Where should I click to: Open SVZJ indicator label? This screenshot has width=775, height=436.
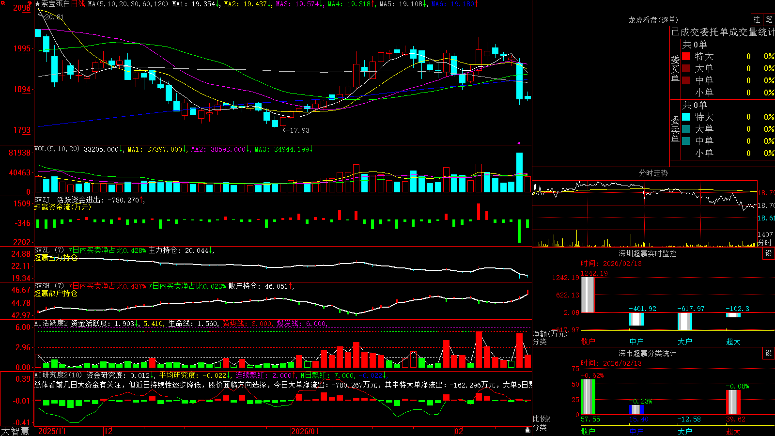(x=42, y=200)
